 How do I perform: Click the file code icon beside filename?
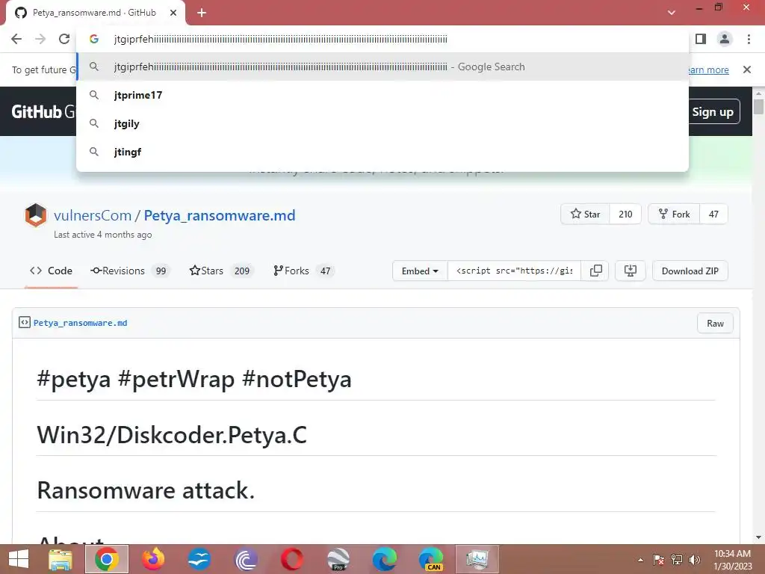point(25,322)
